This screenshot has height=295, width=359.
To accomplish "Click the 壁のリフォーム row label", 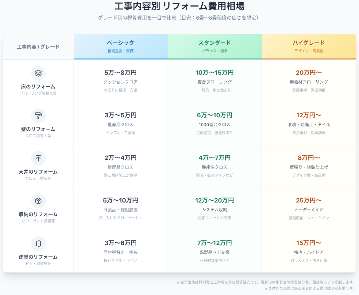I will click(38, 129).
